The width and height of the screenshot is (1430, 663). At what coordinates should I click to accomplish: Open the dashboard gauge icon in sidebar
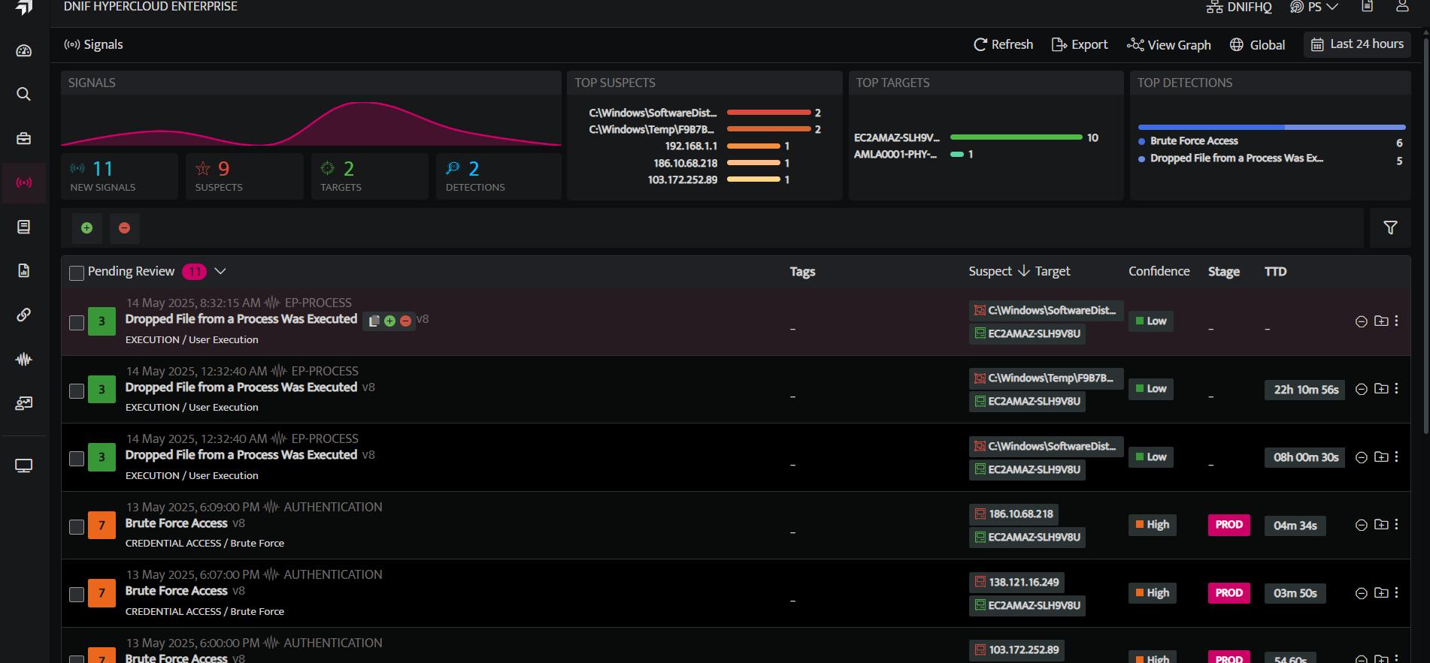click(24, 51)
